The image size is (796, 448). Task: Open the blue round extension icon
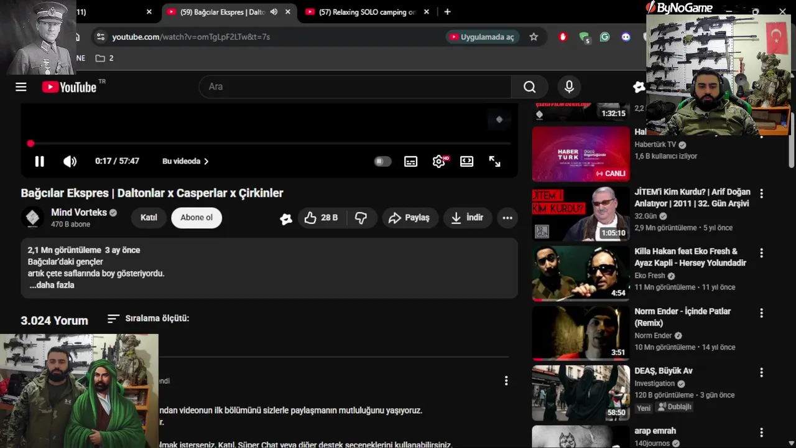pyautogui.click(x=626, y=37)
